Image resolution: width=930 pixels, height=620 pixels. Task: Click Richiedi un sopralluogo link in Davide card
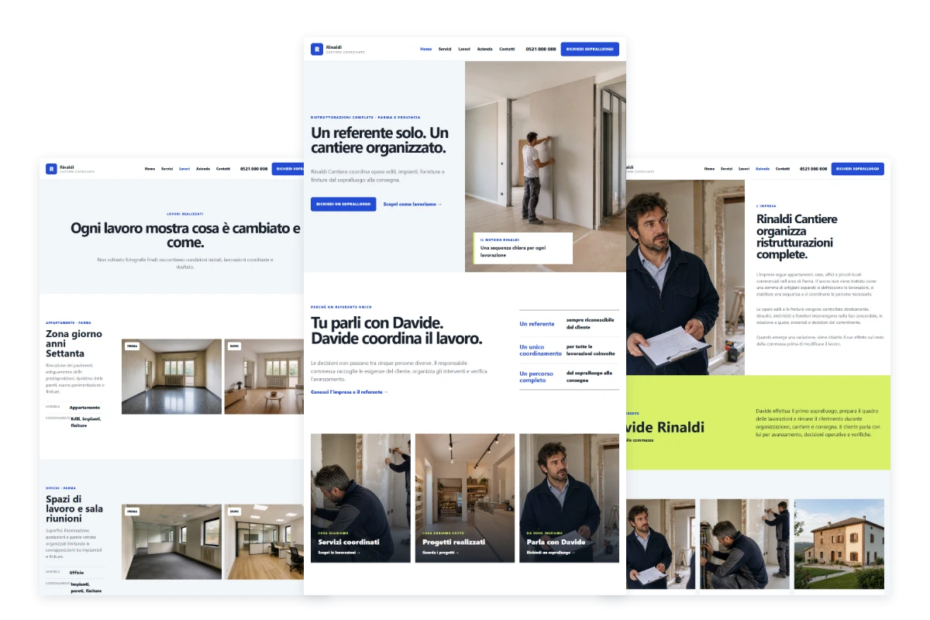(x=551, y=553)
